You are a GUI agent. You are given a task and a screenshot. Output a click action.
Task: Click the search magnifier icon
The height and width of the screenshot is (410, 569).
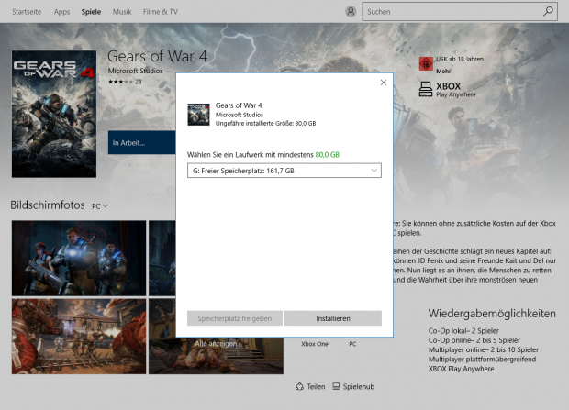coord(548,12)
